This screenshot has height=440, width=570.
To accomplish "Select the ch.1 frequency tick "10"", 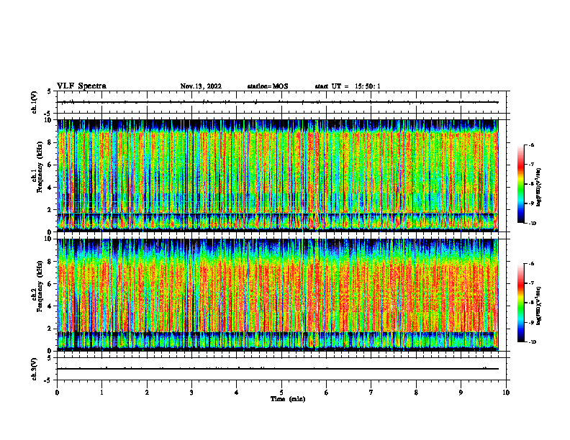I will click(50, 120).
